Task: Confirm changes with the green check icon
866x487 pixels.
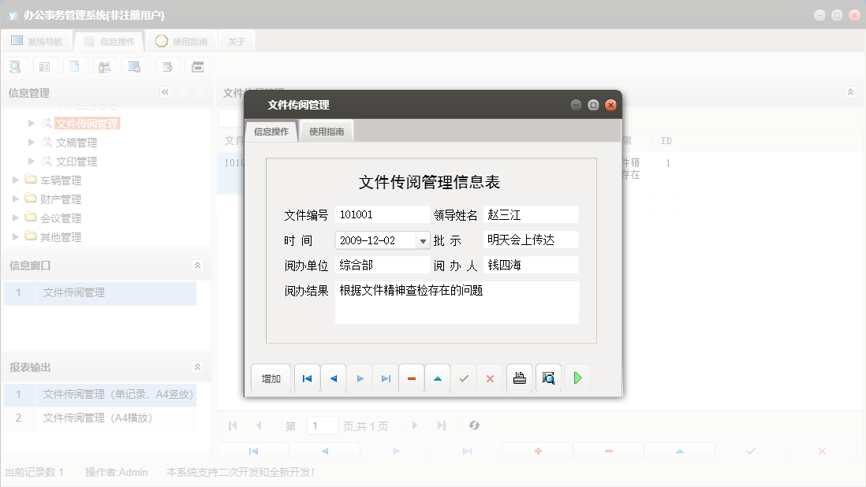Action: click(464, 378)
